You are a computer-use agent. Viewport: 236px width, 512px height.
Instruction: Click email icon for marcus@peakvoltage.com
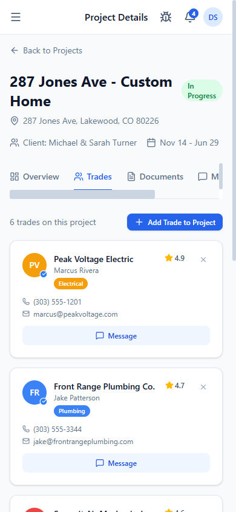click(25, 314)
